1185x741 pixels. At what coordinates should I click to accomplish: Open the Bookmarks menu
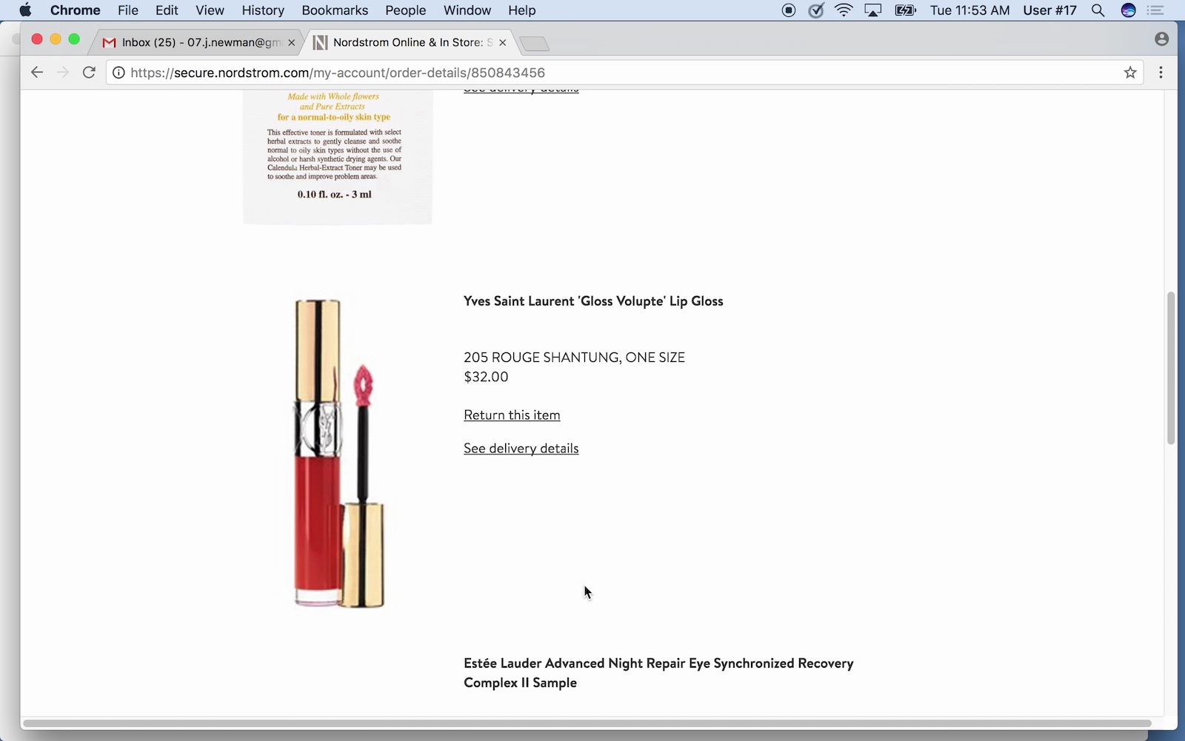[x=335, y=10]
